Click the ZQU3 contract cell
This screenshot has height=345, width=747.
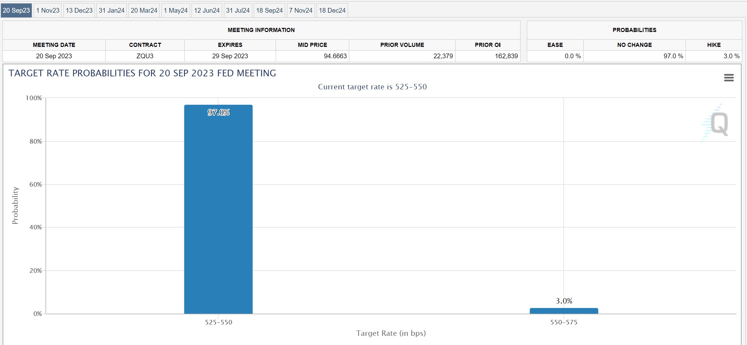pyautogui.click(x=145, y=56)
